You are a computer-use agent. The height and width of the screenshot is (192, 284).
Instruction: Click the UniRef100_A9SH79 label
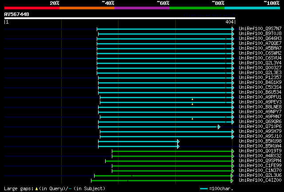pyautogui.click(x=260, y=131)
